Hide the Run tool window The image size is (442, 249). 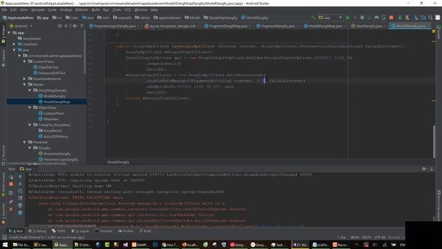pyautogui.click(x=432, y=169)
